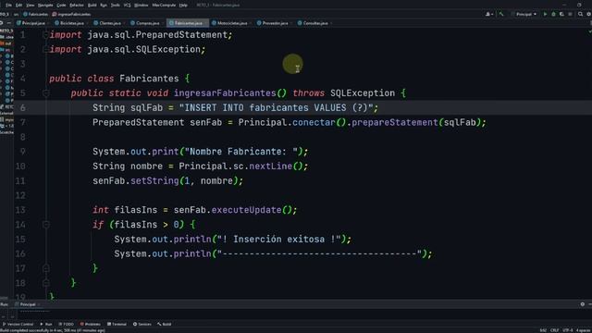Click the Fabricantes class breadcrumb in navigation bar

(x=35, y=15)
